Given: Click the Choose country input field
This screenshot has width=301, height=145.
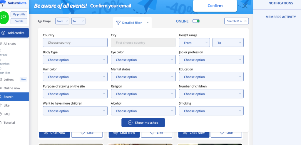Looking at the screenshot, I should click(75, 43).
